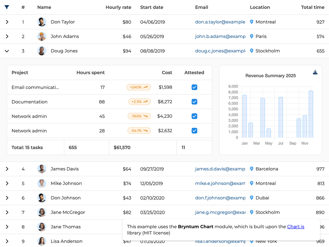Sort by the Hourly rate column header
329x247 pixels.
click(x=118, y=7)
